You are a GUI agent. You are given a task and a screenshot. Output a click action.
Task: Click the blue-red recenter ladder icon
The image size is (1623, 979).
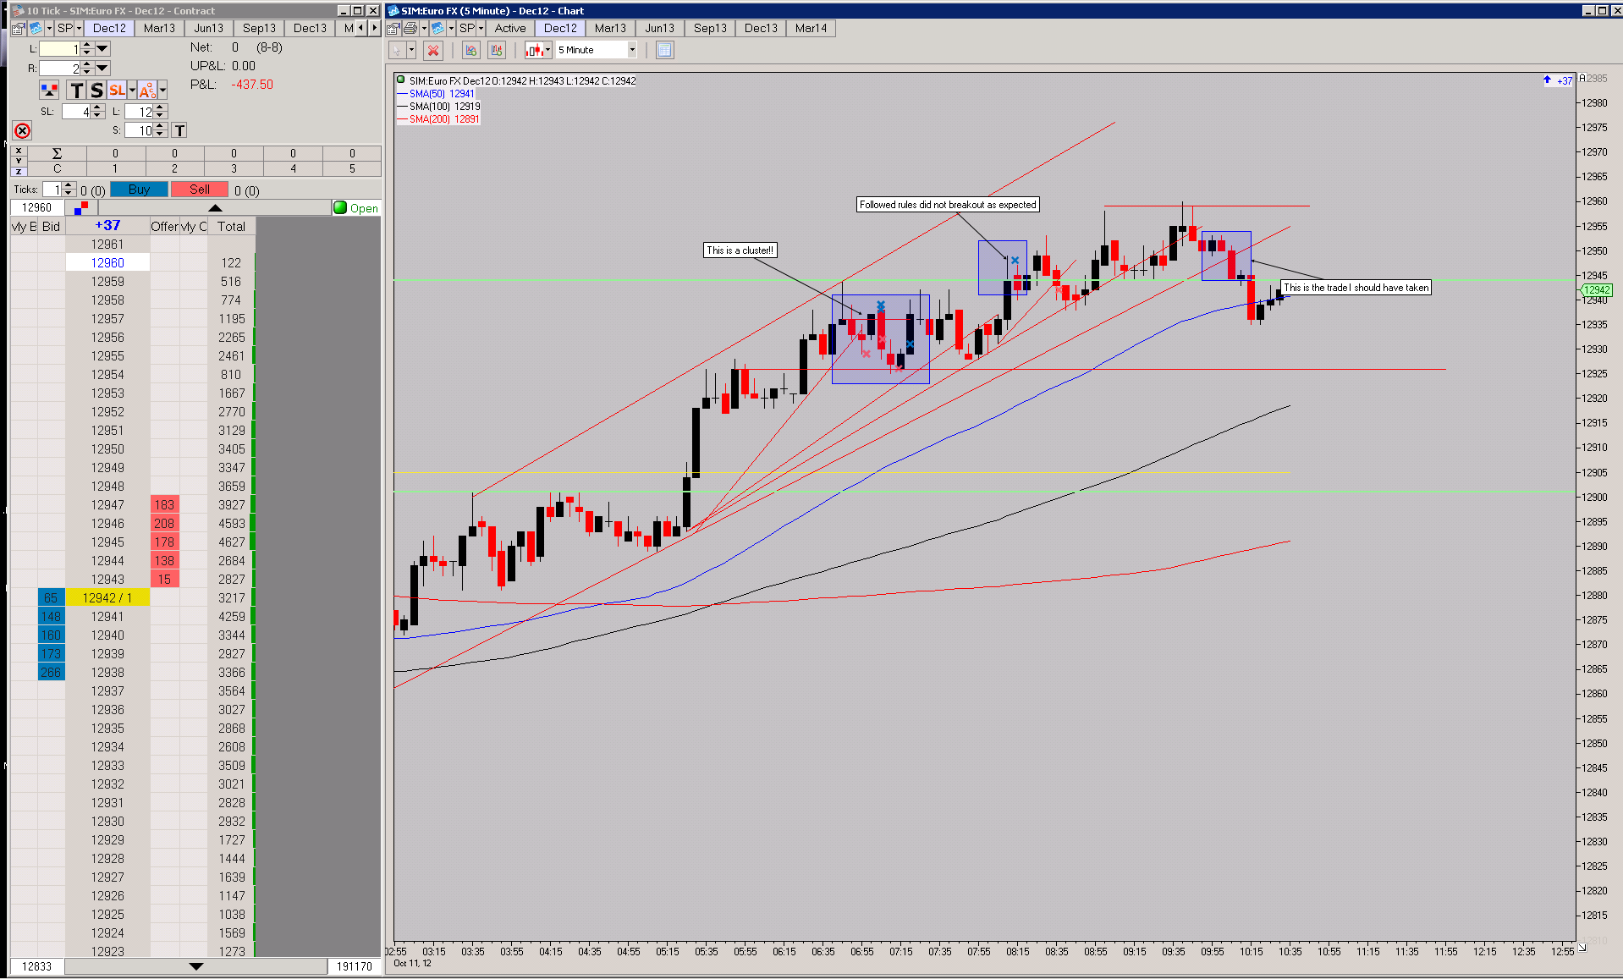pos(81,208)
